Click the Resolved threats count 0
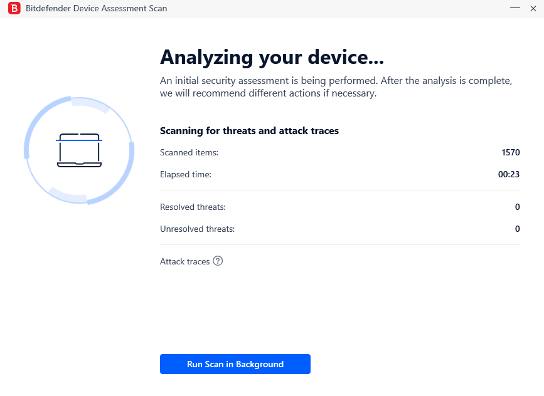Image resolution: width=544 pixels, height=396 pixels. [x=517, y=207]
